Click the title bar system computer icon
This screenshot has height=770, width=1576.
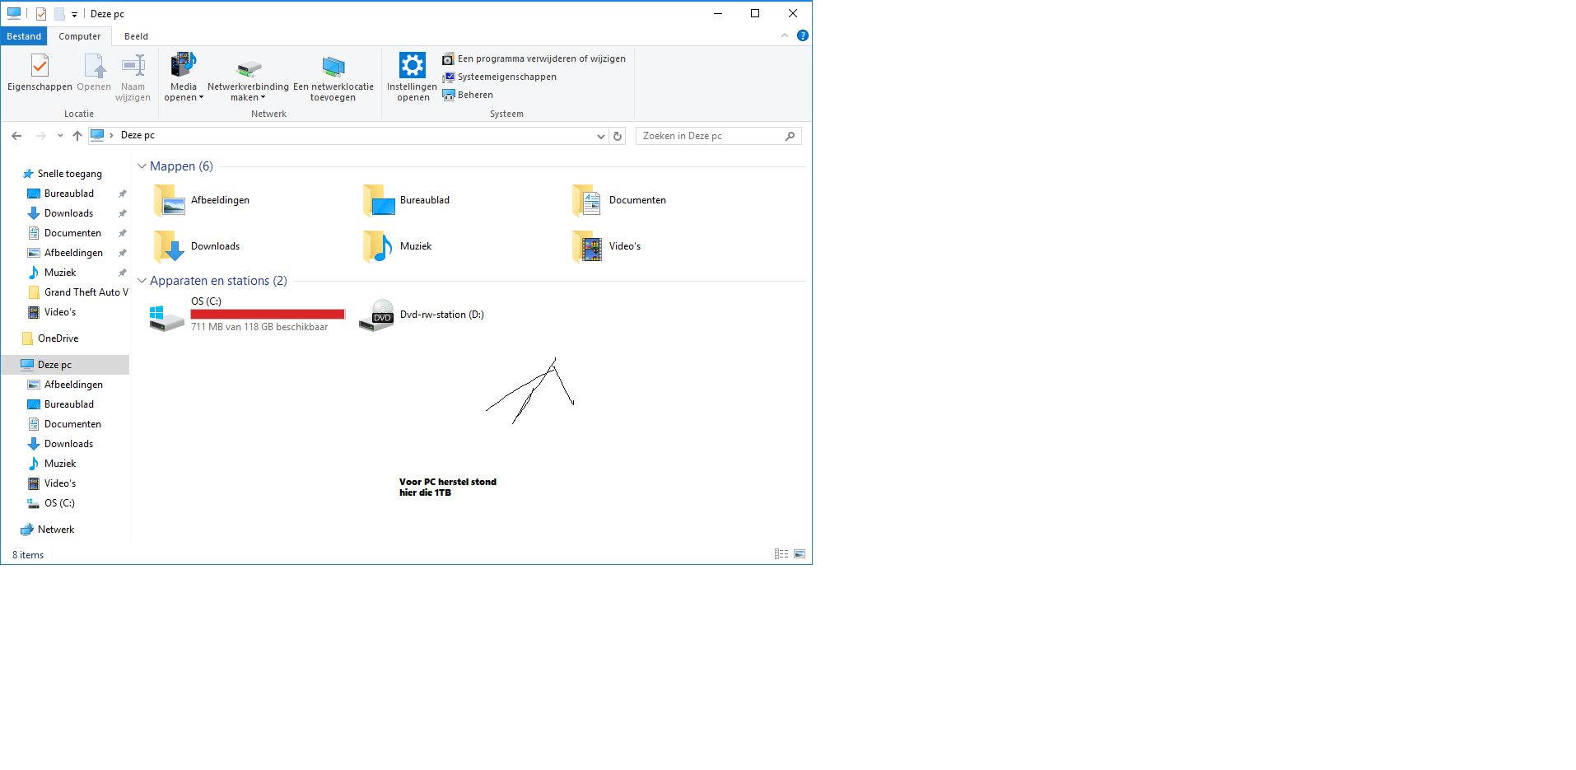click(14, 13)
